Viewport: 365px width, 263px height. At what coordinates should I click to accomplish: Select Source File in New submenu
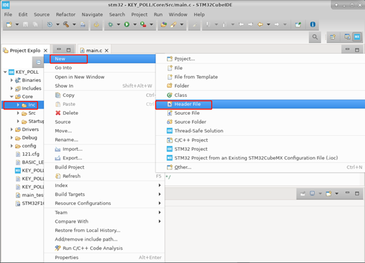coord(260,113)
